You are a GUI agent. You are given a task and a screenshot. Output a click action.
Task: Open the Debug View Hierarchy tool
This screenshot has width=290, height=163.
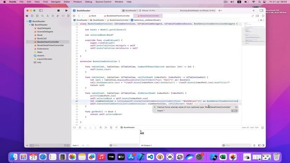point(101,128)
